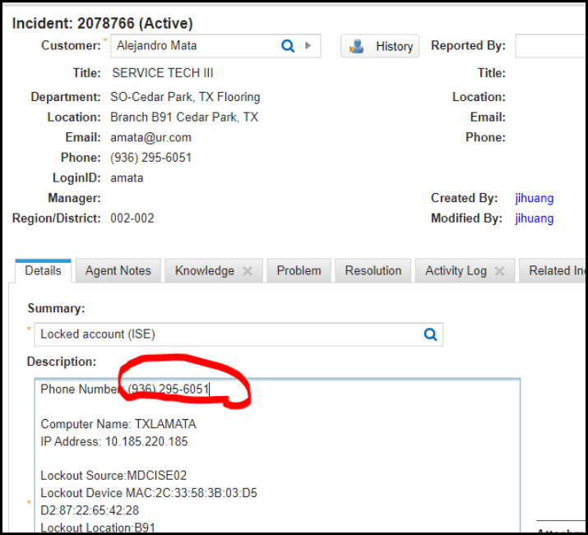Open the Created By jihuang link
Viewport: 588px width, 535px height.
(534, 198)
